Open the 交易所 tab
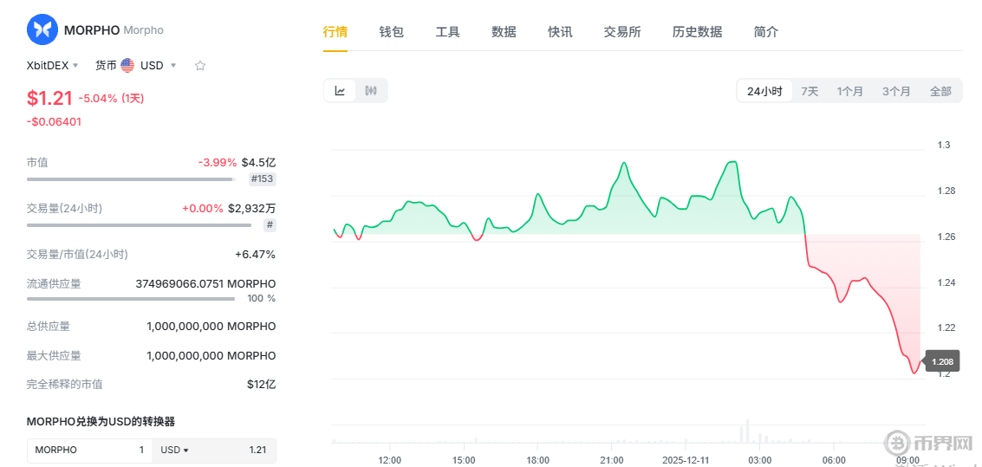Screen dimensions: 982x467 click(622, 32)
